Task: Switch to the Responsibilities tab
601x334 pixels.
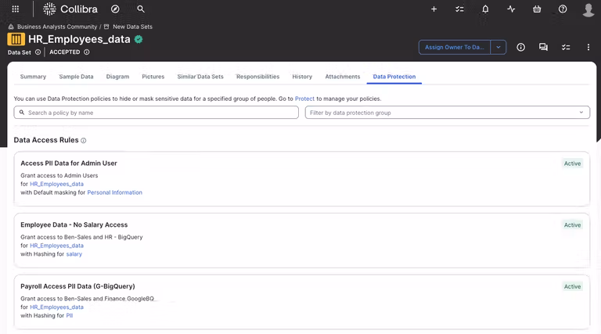Action: 257,77
